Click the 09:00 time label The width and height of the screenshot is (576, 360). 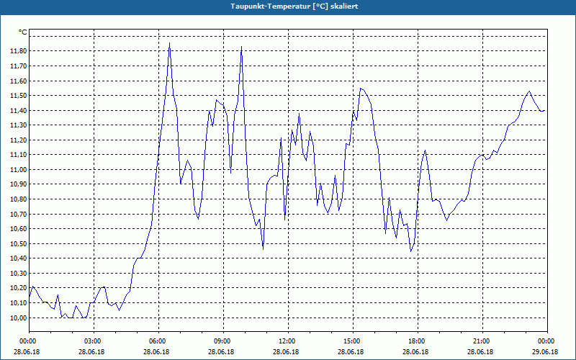(x=222, y=341)
